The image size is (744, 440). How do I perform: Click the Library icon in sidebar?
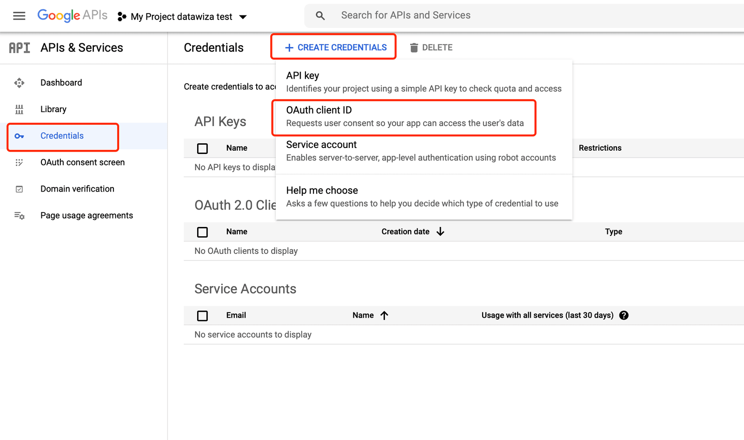[19, 109]
